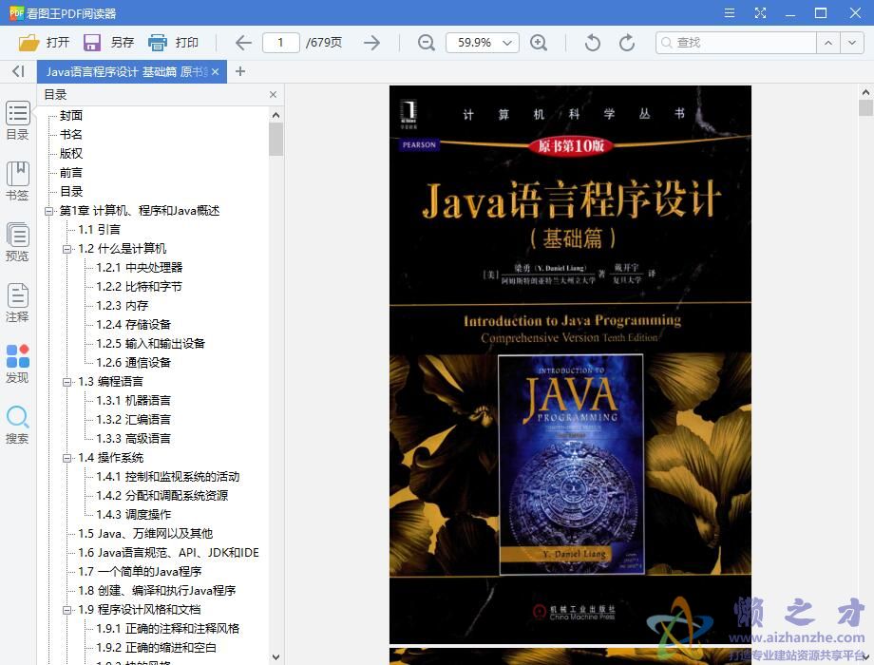Open section 1.9.1 正确的注释和注释风格

(168, 628)
